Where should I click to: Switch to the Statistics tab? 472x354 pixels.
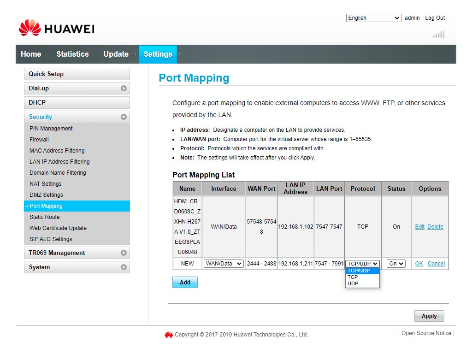pos(72,54)
